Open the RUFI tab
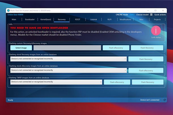Viewport: 173px width, 115px height. [109, 20]
